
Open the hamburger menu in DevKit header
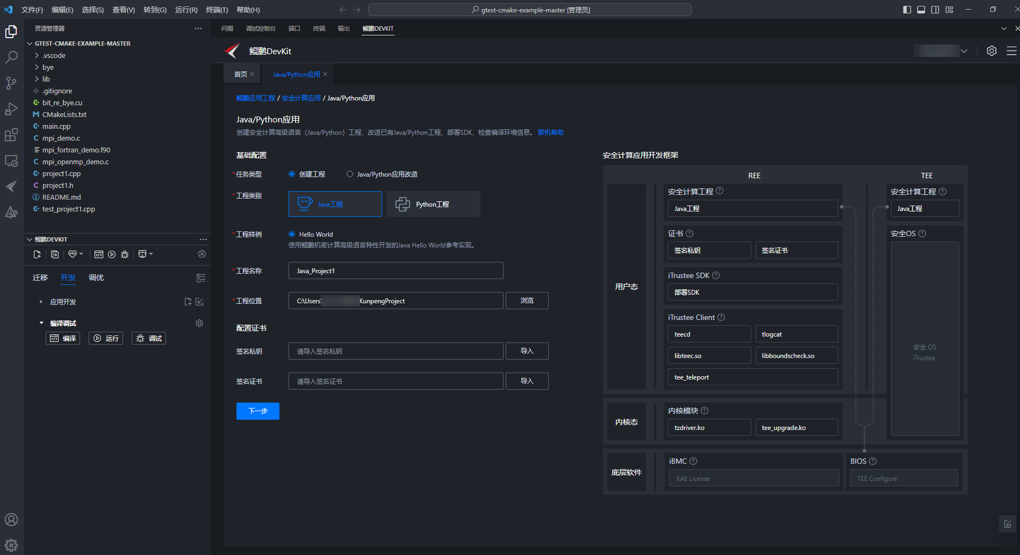point(1011,50)
